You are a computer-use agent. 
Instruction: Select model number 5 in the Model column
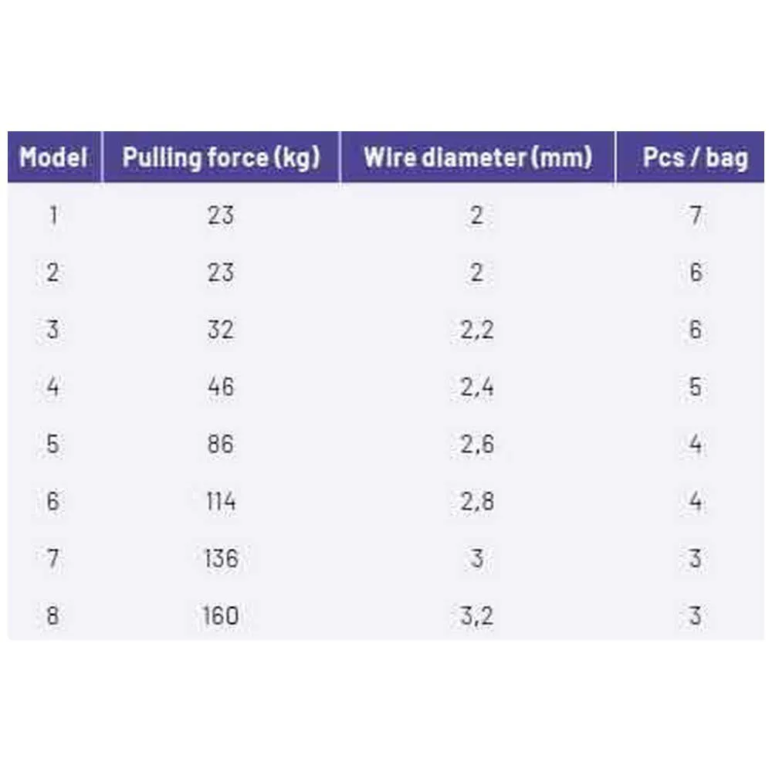pyautogui.click(x=52, y=445)
